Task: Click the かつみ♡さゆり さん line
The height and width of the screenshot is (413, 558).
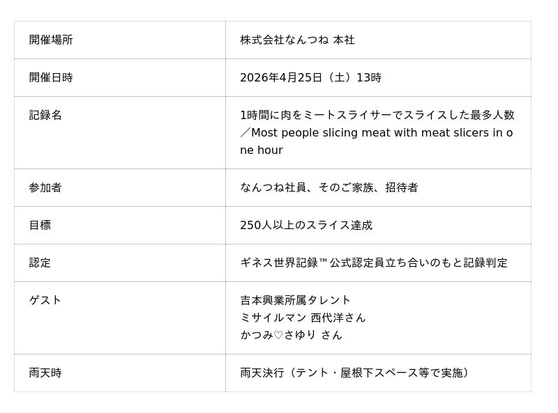Action: pyautogui.click(x=291, y=336)
